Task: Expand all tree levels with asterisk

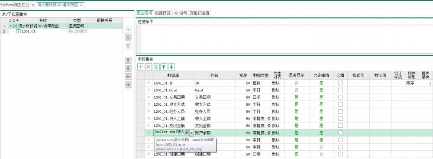Action: click(x=17, y=20)
